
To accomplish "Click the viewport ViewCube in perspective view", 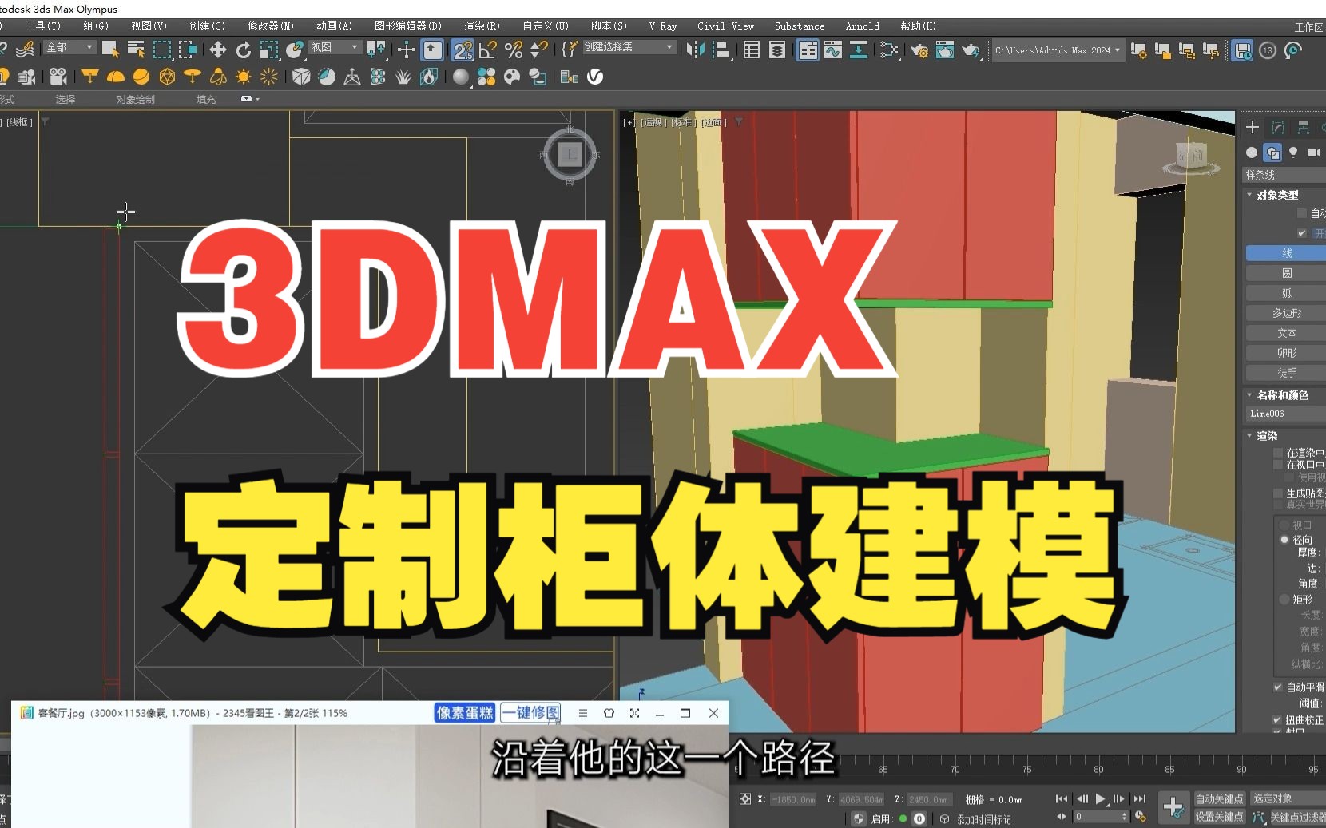I will pyautogui.click(x=1190, y=157).
